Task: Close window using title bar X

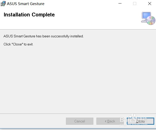Action: (x=150, y=4)
